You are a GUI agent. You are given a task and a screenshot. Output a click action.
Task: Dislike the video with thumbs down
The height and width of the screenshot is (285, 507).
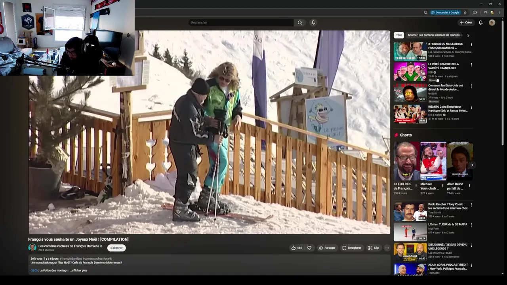[309, 248]
